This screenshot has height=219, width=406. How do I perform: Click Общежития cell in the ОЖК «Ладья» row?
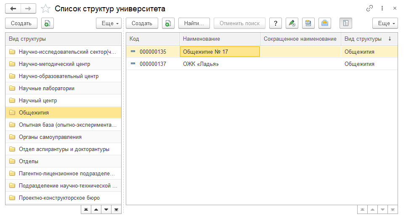point(369,64)
